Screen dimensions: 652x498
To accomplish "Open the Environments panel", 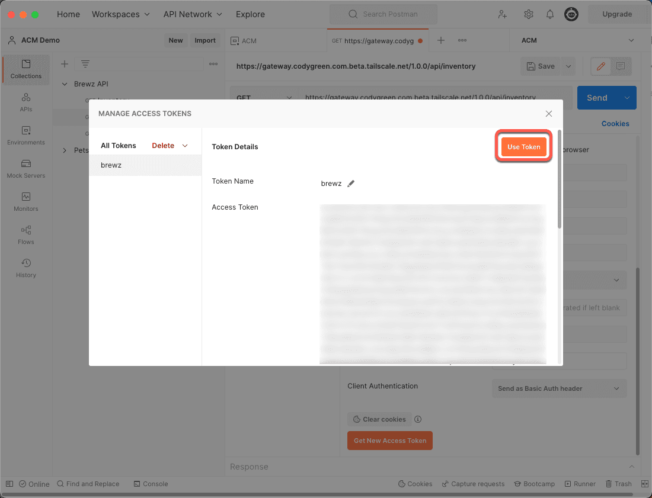I will [x=25, y=136].
